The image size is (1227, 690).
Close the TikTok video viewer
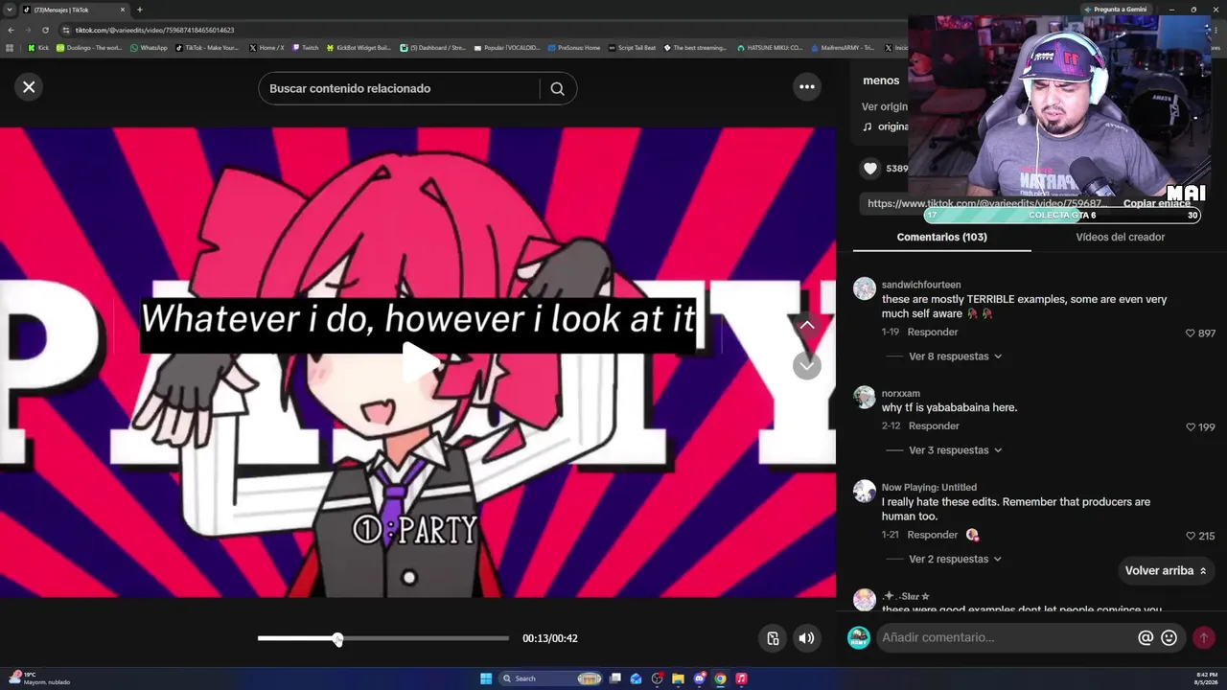point(29,87)
